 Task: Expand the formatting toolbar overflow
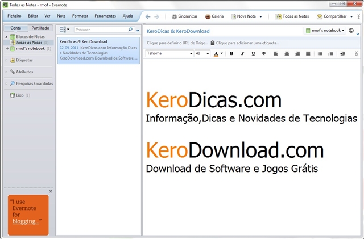357,54
